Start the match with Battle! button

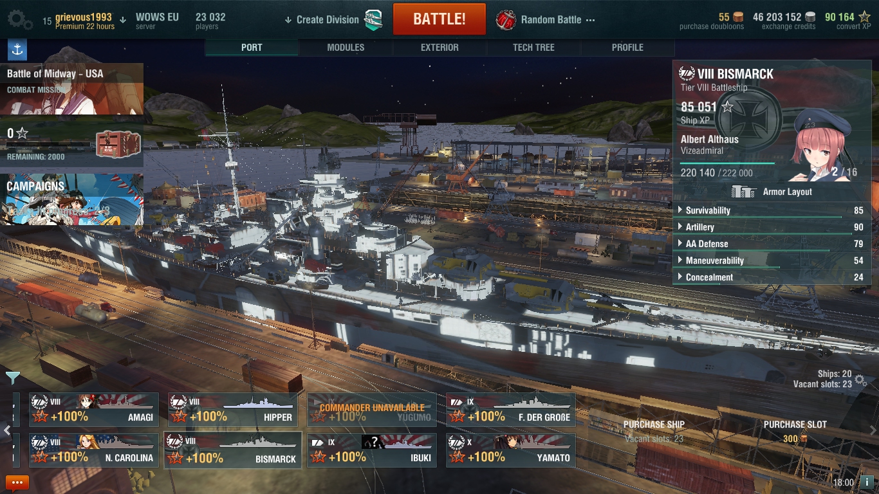439,19
